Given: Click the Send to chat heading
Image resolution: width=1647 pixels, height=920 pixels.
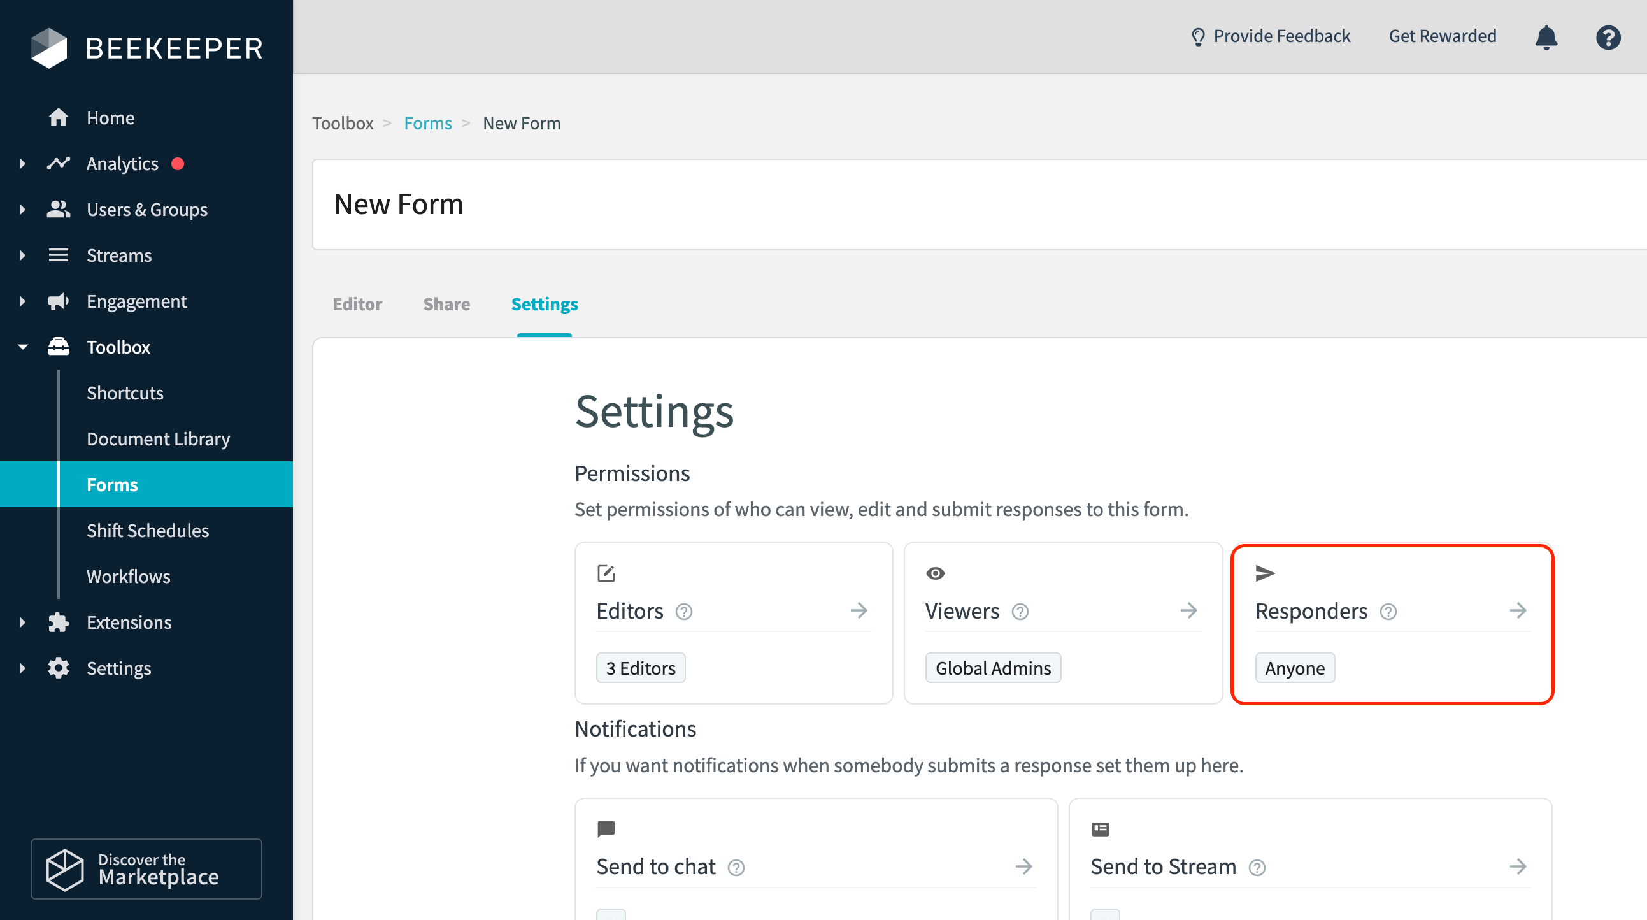Looking at the screenshot, I should point(655,867).
